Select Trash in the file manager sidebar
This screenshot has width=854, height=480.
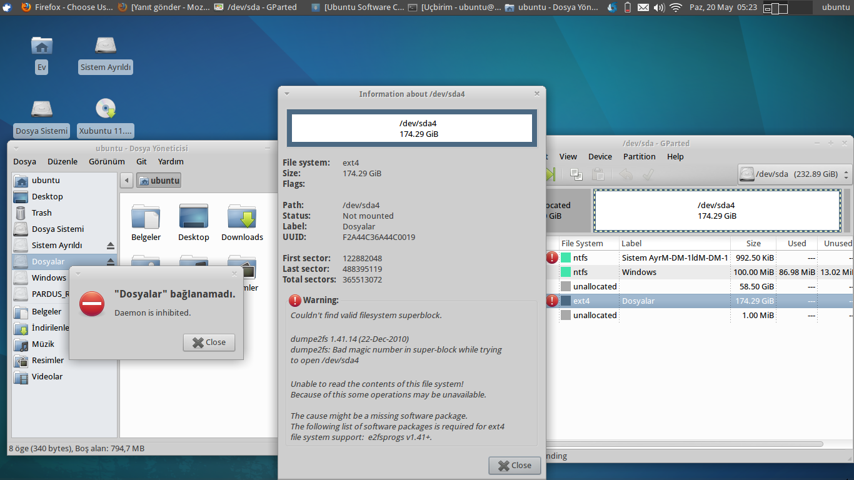click(x=42, y=213)
